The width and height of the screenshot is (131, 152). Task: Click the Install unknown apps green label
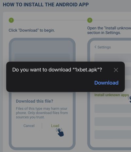112,95
